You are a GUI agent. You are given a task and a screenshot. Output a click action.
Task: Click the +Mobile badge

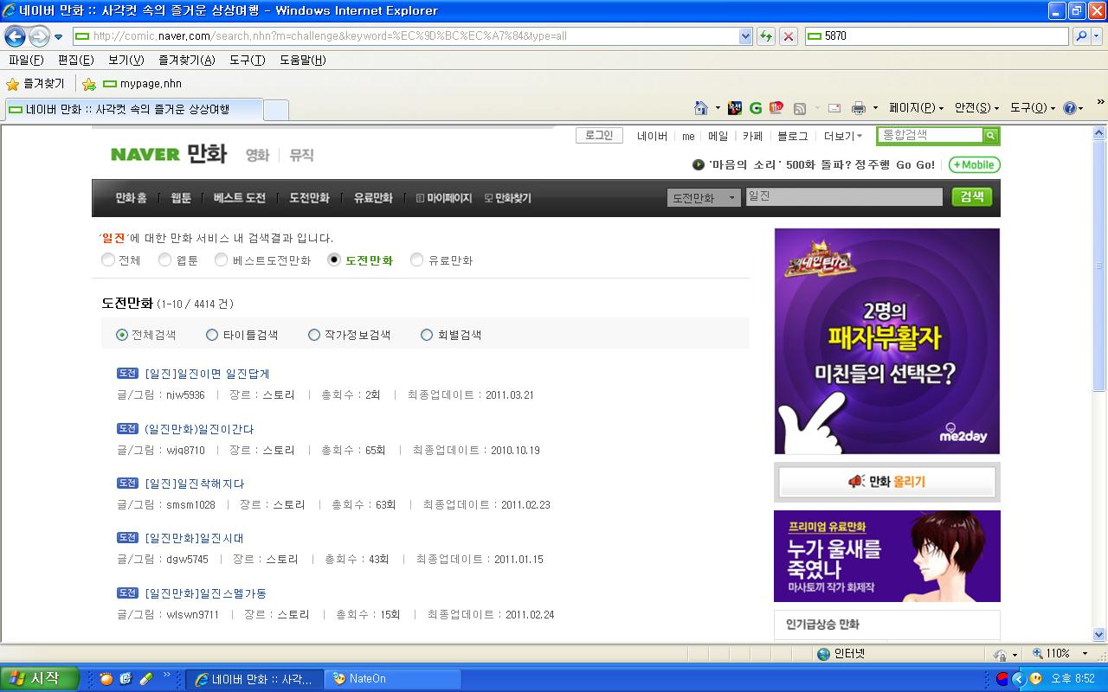(974, 164)
